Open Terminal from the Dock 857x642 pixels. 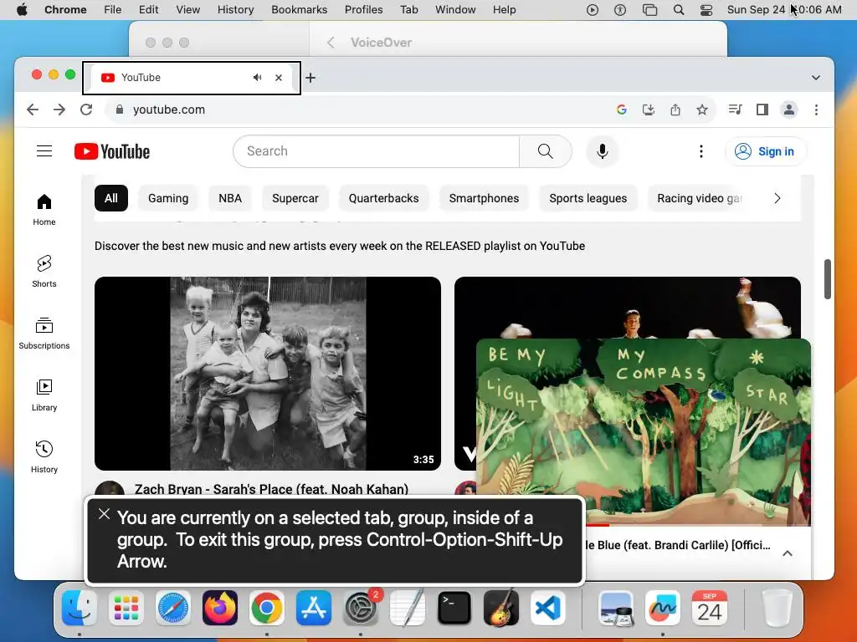point(454,608)
